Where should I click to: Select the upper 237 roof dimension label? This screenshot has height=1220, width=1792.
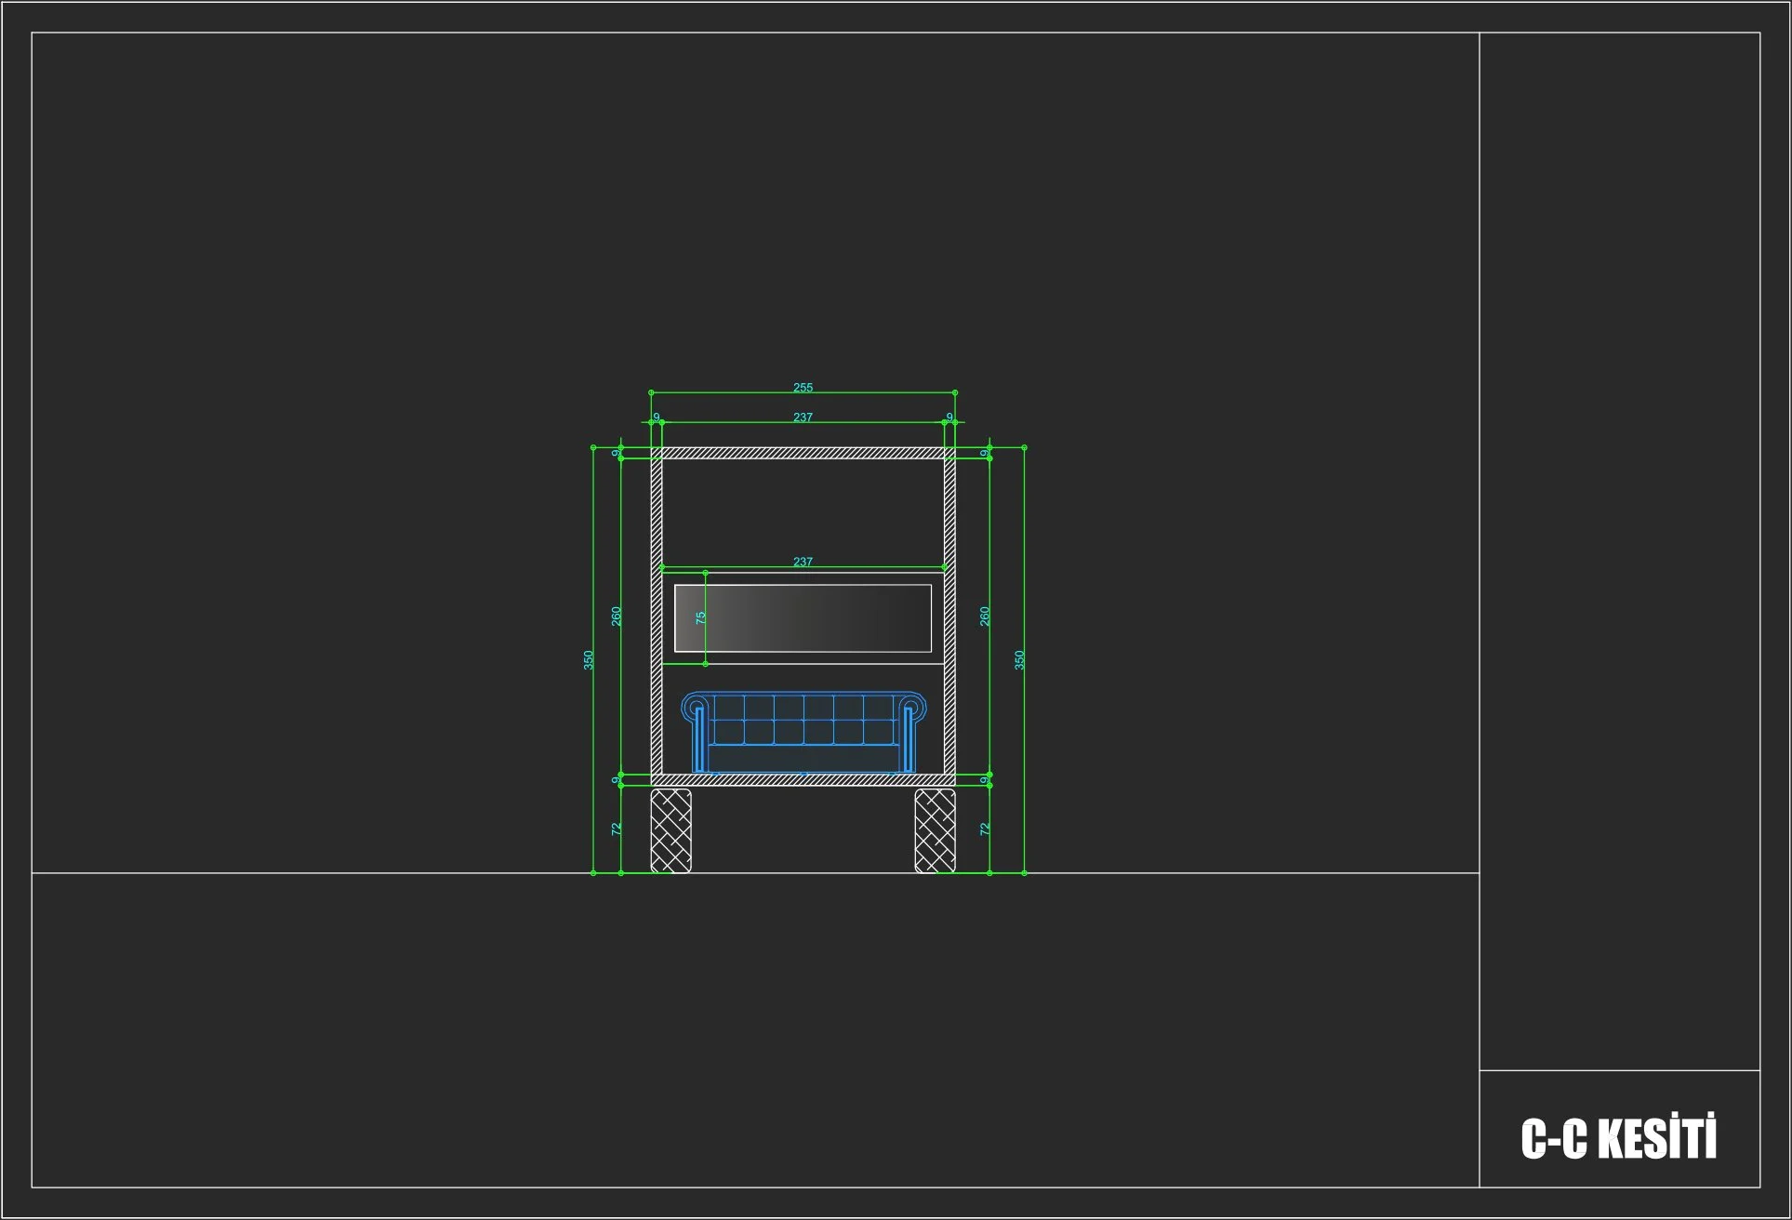click(803, 417)
